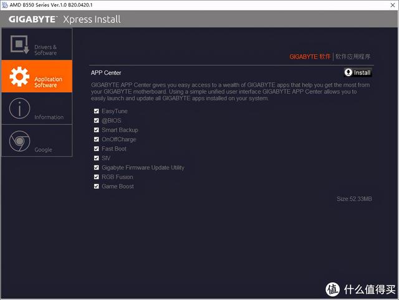This screenshot has width=399, height=300.
Task: Click the GIGABYTE logo in header
Action: coord(33,19)
